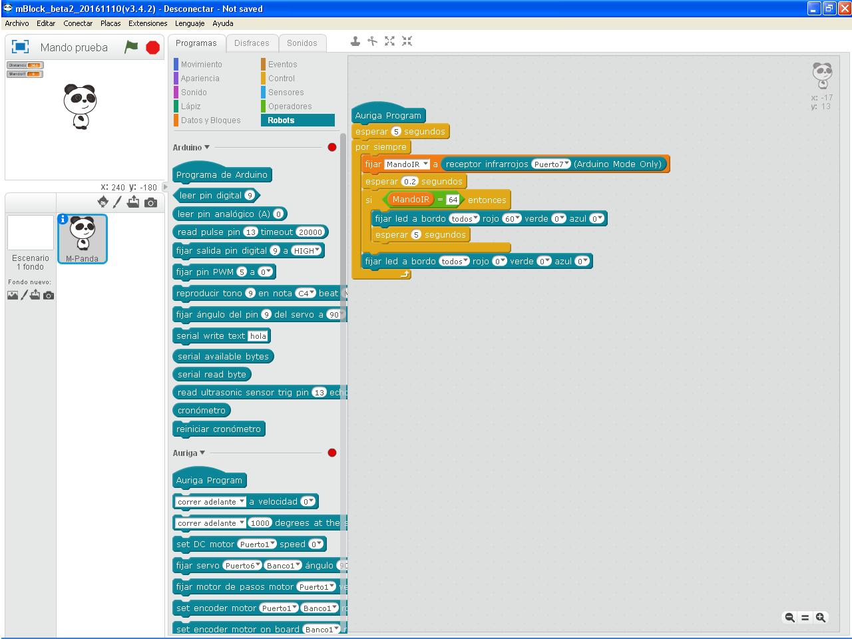Click the fullscreen stage icon
The height and width of the screenshot is (639, 852).
21,47
